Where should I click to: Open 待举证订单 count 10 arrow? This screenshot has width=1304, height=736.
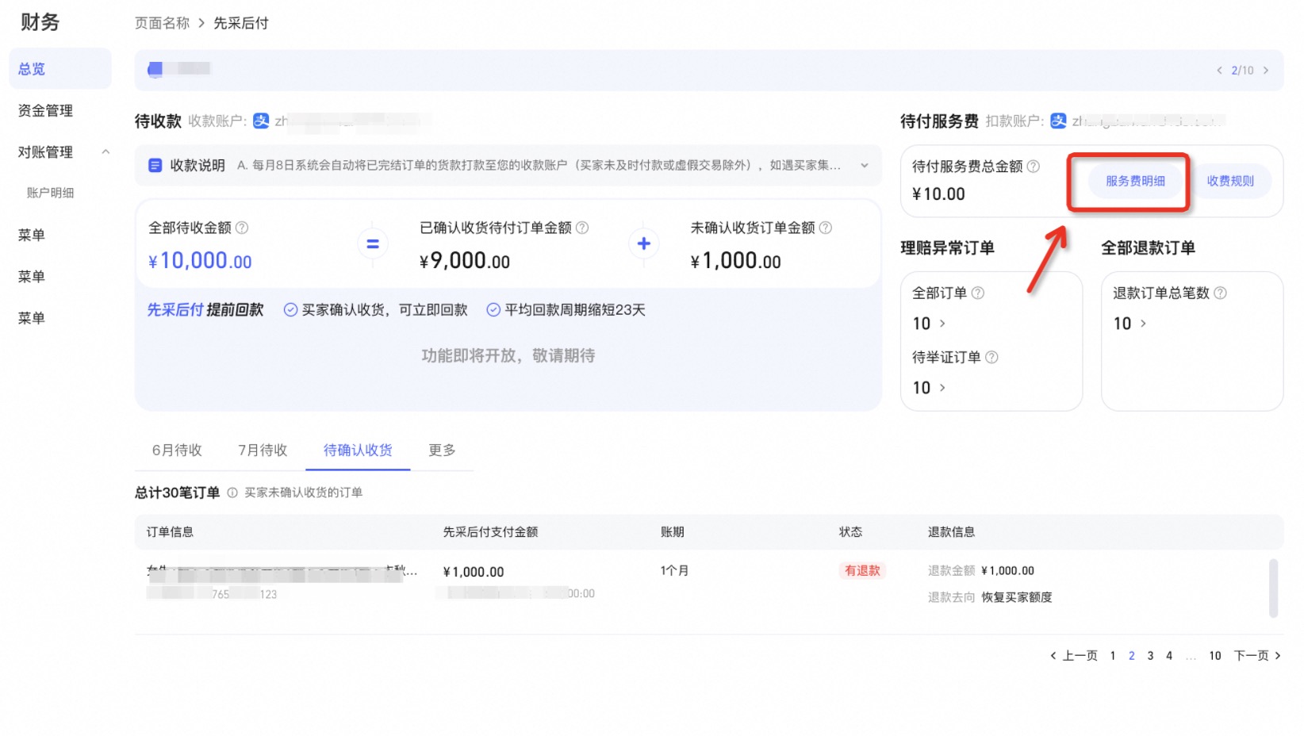(x=942, y=388)
